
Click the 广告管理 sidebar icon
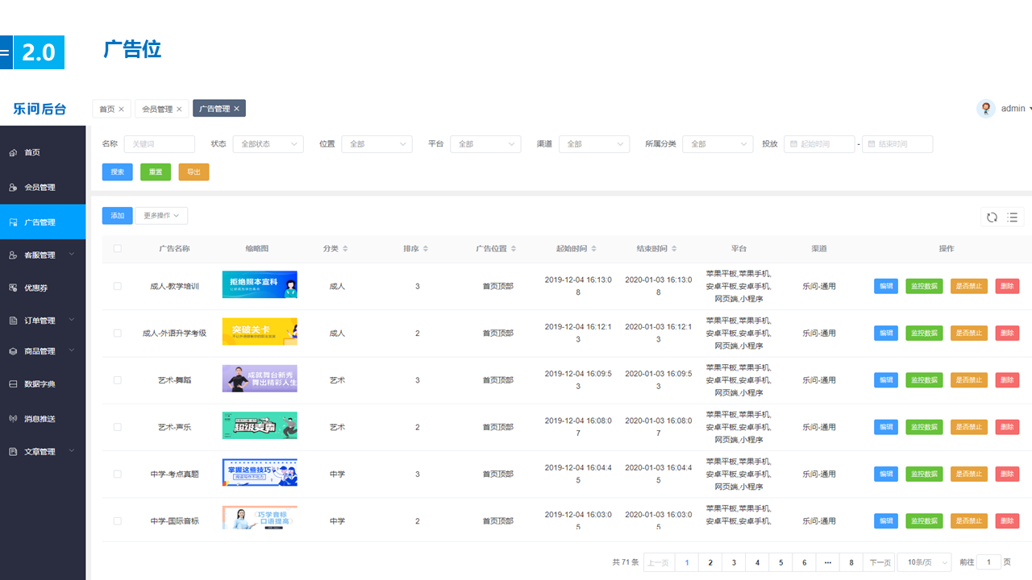pos(13,222)
